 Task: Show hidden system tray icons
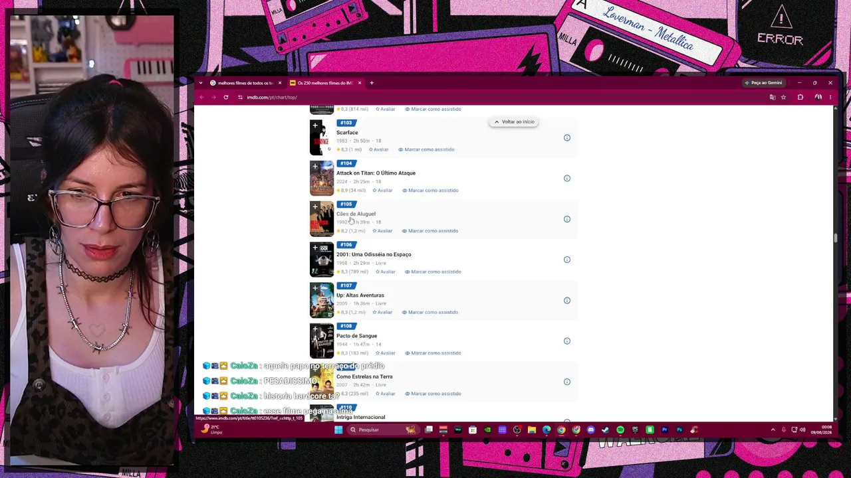click(773, 430)
